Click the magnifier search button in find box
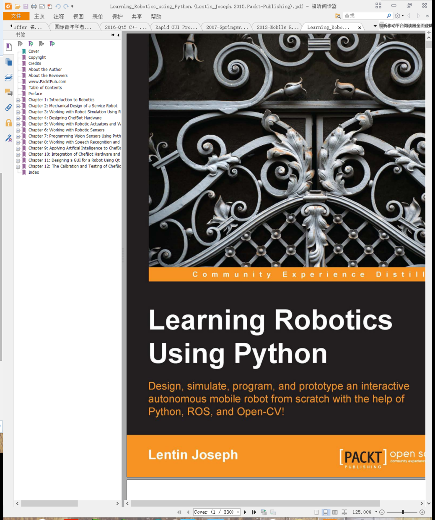 [x=389, y=16]
